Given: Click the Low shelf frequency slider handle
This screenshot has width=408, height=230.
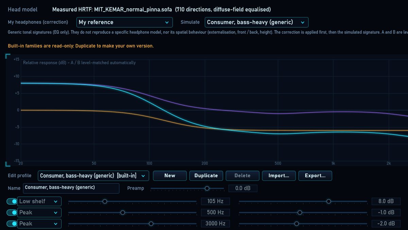Looking at the screenshot, I should [x=105, y=201].
